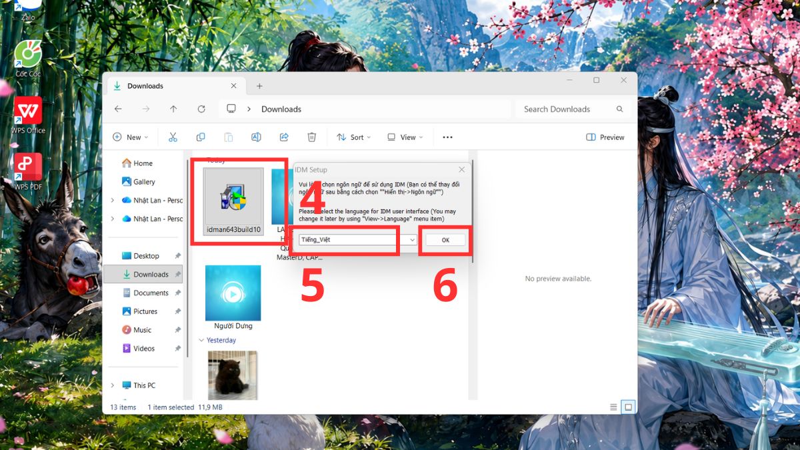
Task: Click the Delete trash icon in the toolbar
Action: pos(311,137)
